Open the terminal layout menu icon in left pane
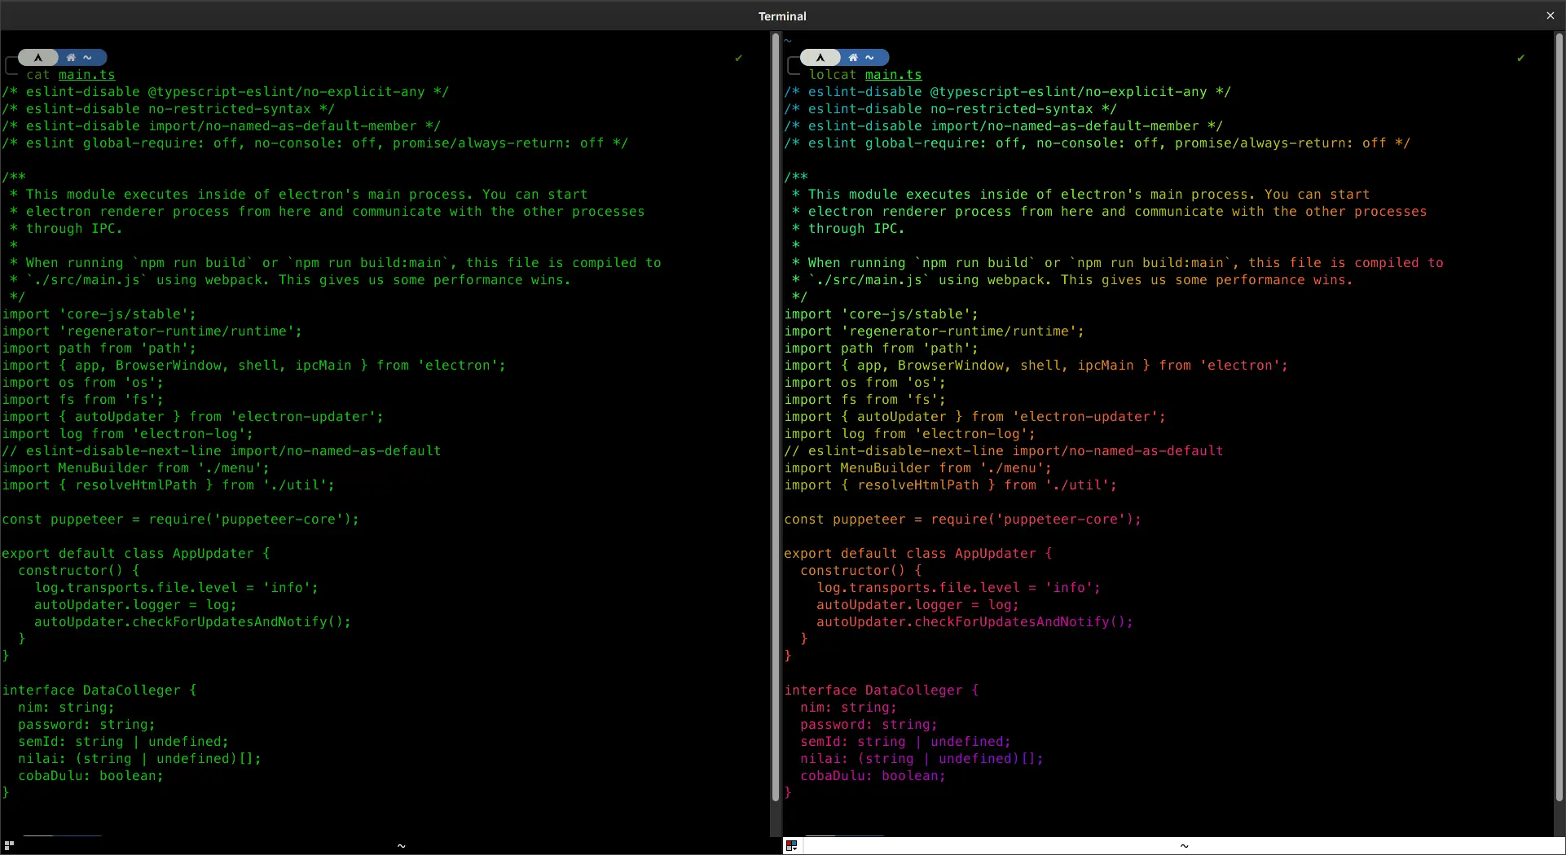The width and height of the screenshot is (1566, 855). click(x=9, y=845)
